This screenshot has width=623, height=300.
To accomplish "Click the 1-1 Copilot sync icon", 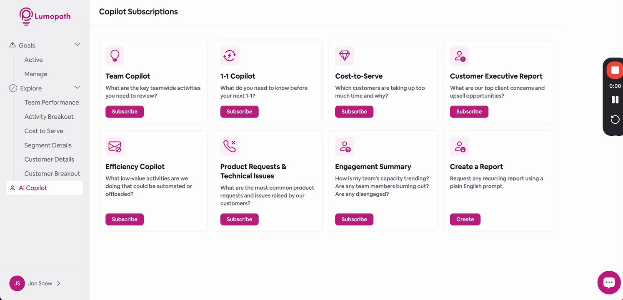I will [230, 55].
